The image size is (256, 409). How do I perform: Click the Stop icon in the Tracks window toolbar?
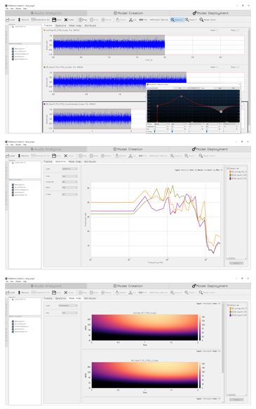[91, 20]
